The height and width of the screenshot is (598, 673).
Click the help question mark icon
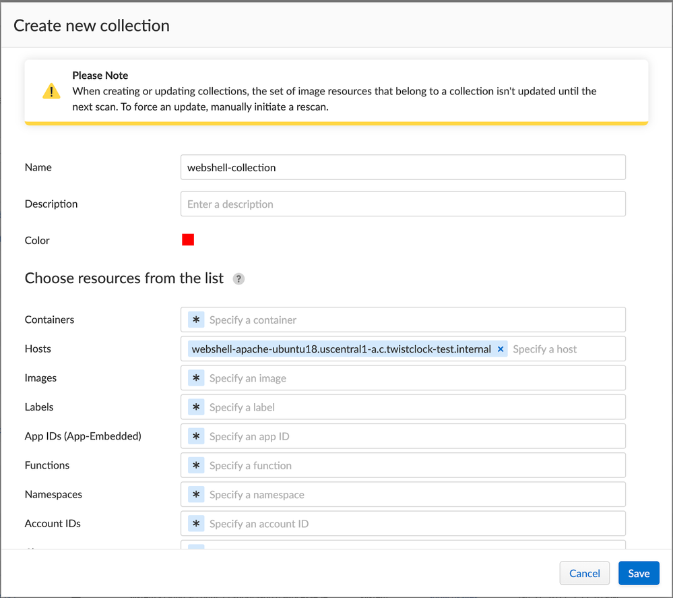coord(238,279)
